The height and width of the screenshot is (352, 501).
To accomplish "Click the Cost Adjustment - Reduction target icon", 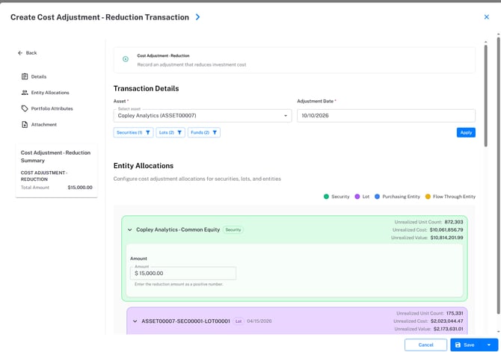I will tap(126, 59).
